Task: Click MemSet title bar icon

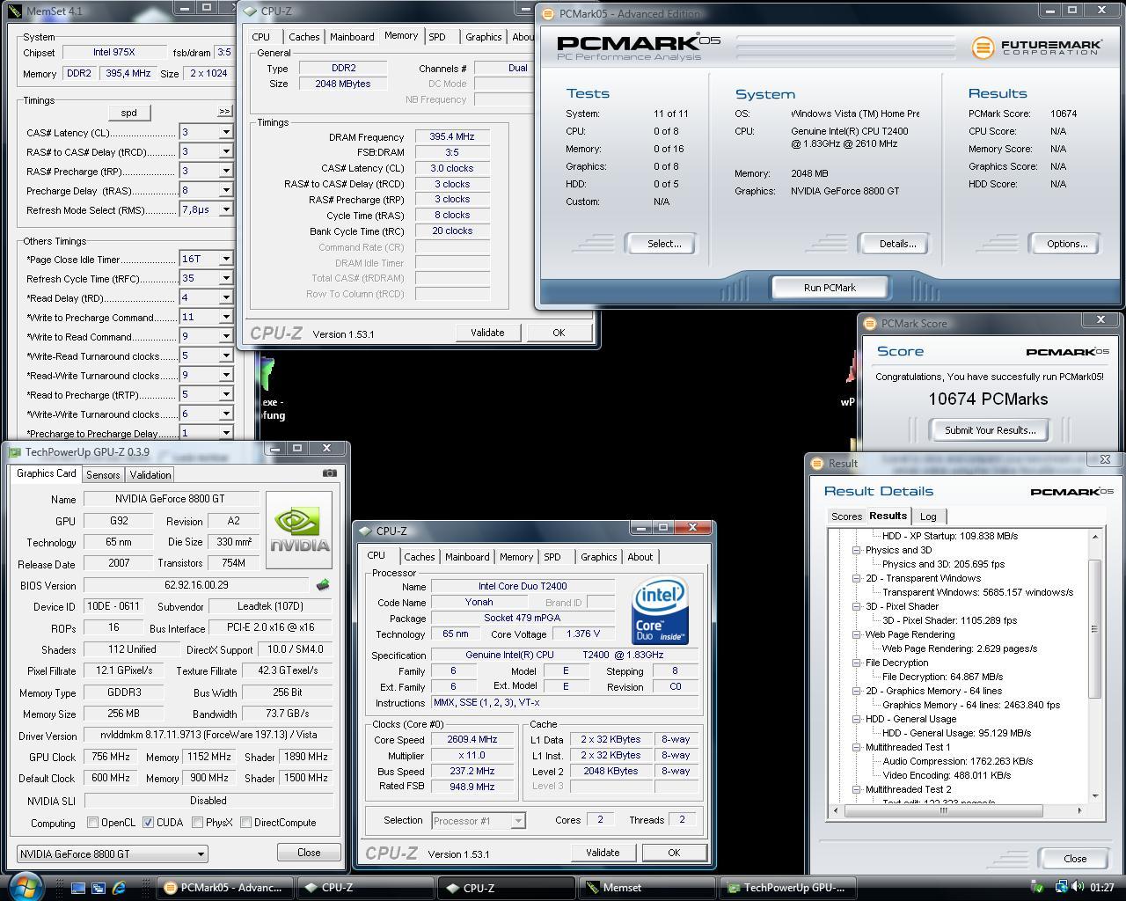Action: [16, 11]
